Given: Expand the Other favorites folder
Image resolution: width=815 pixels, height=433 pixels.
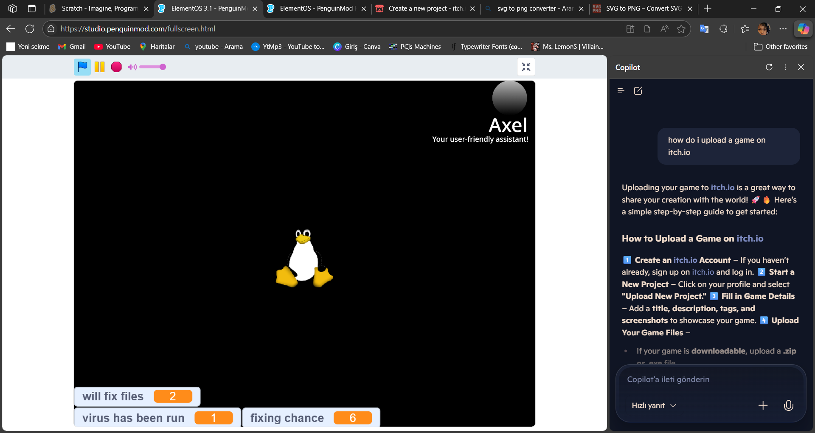Looking at the screenshot, I should (x=781, y=47).
